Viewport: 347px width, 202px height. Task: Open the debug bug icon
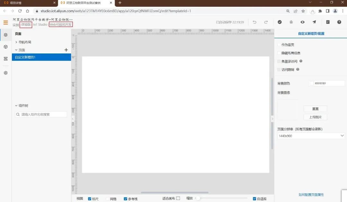[291, 22]
